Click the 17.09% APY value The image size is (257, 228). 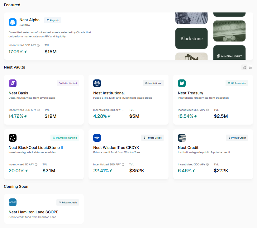click(x=16, y=52)
